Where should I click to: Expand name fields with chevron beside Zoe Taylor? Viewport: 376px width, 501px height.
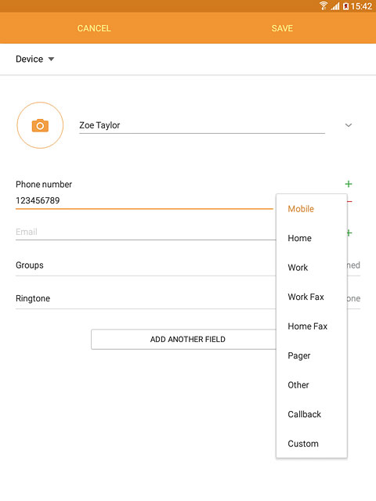349,125
